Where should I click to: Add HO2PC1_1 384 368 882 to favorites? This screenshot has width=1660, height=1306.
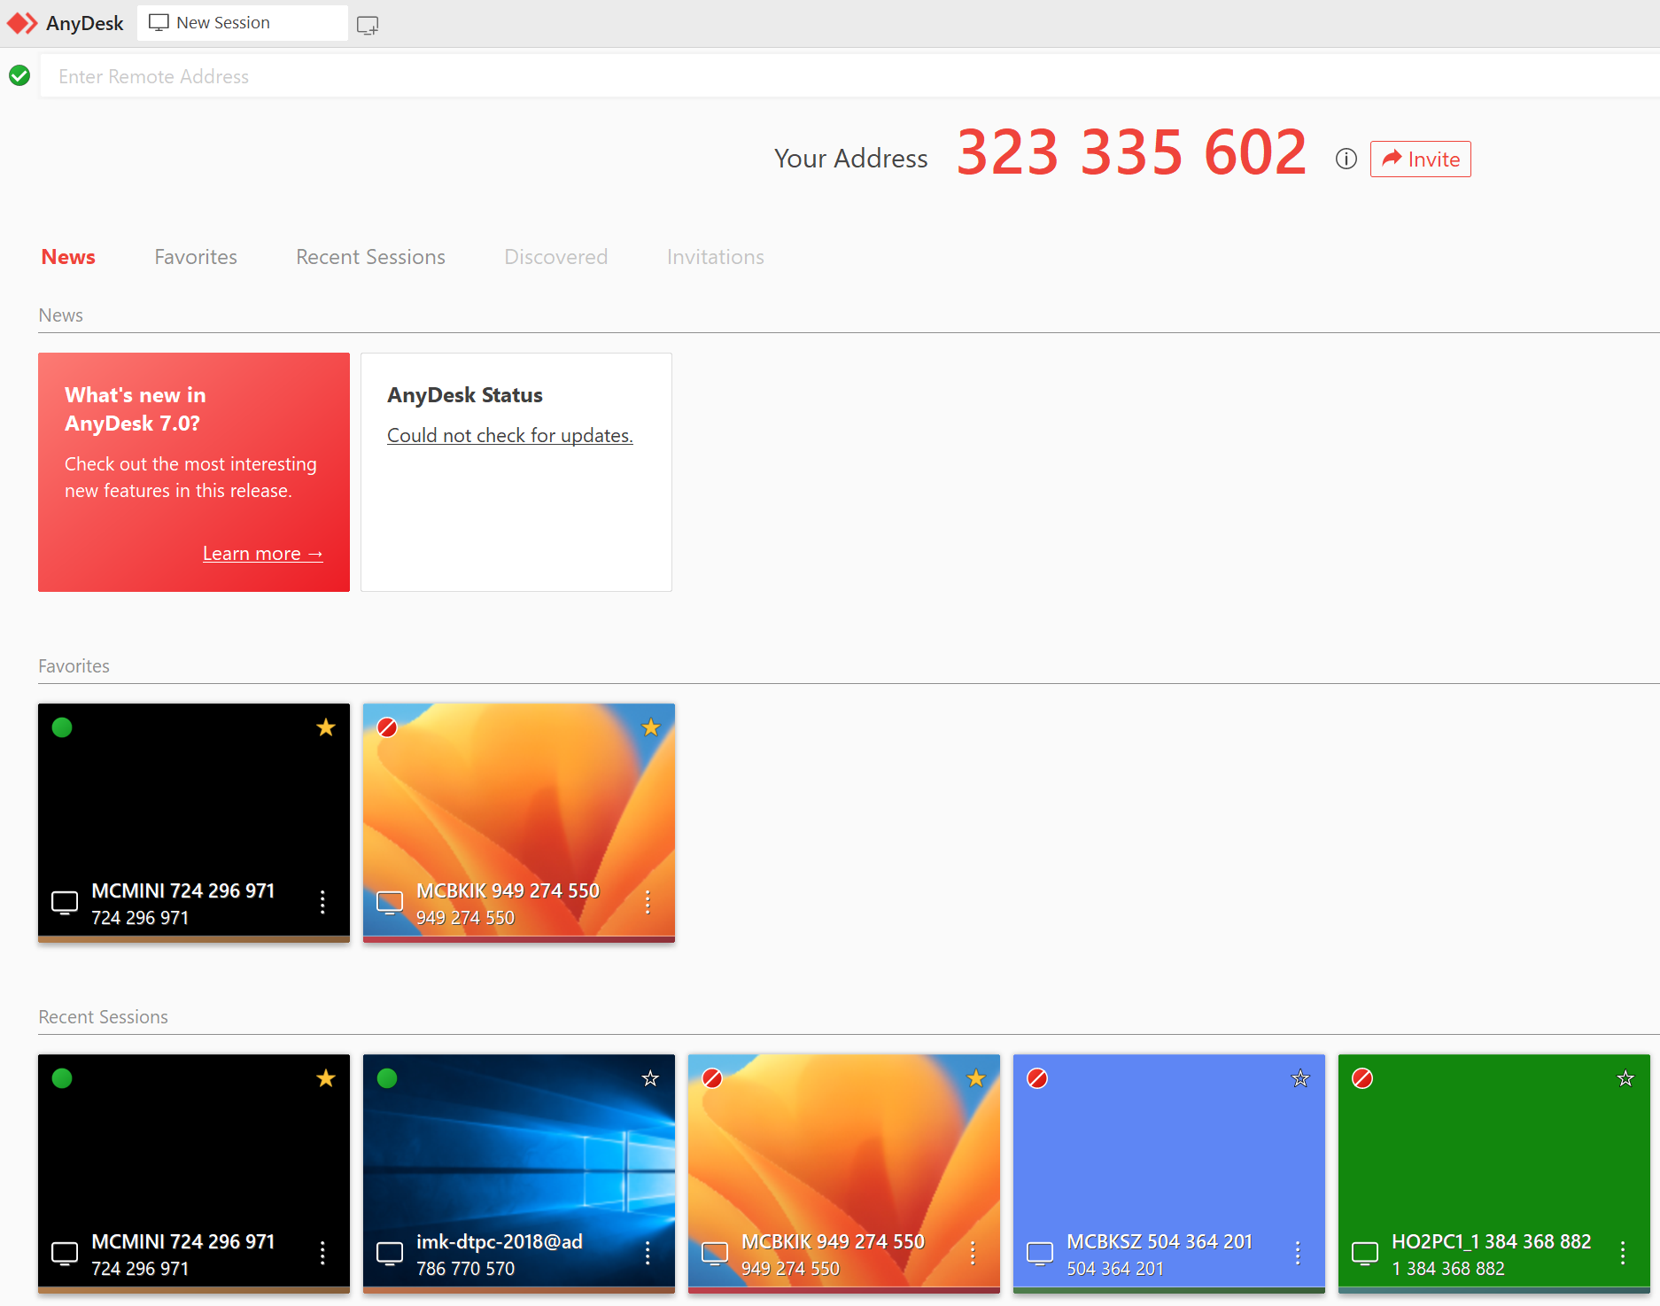click(x=1625, y=1078)
